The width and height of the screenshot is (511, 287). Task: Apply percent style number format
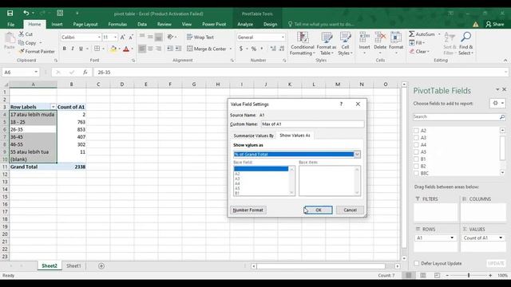(254, 49)
